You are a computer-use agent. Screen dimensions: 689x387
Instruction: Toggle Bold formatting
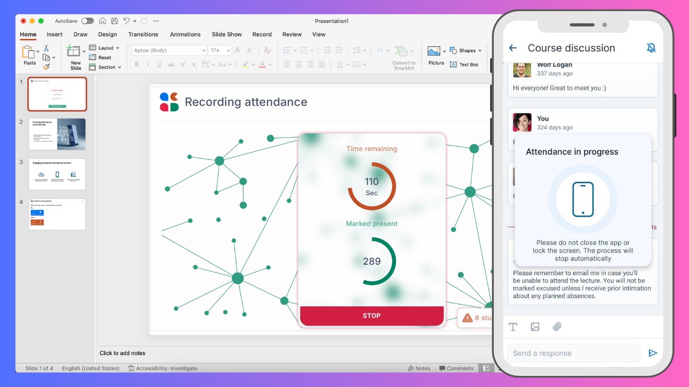pos(137,64)
